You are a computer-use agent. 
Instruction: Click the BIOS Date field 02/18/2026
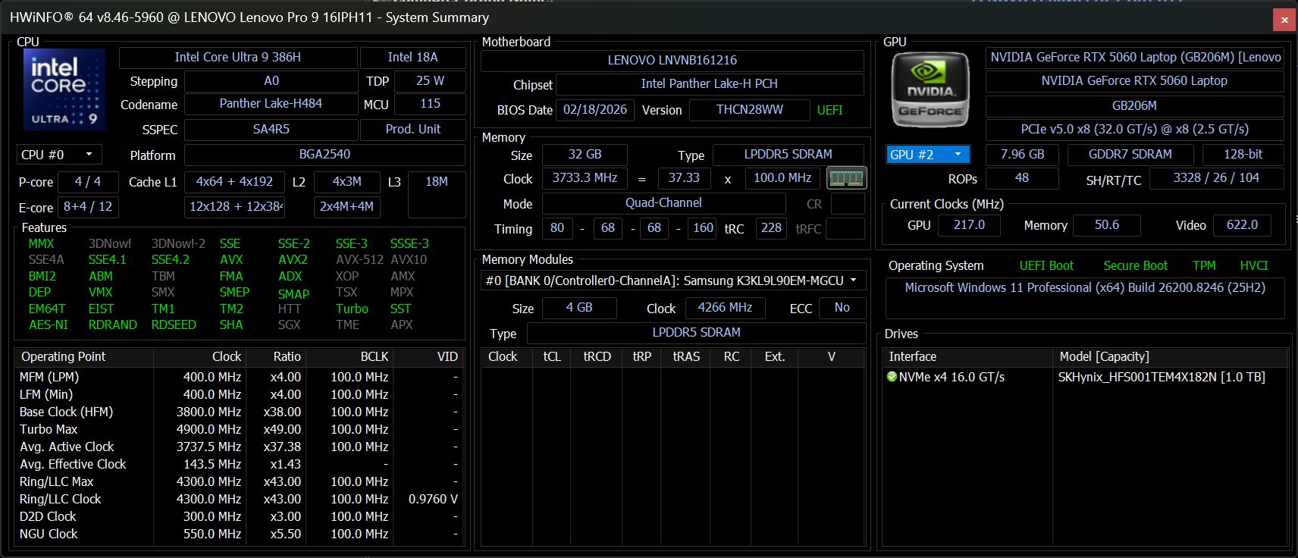tap(594, 110)
